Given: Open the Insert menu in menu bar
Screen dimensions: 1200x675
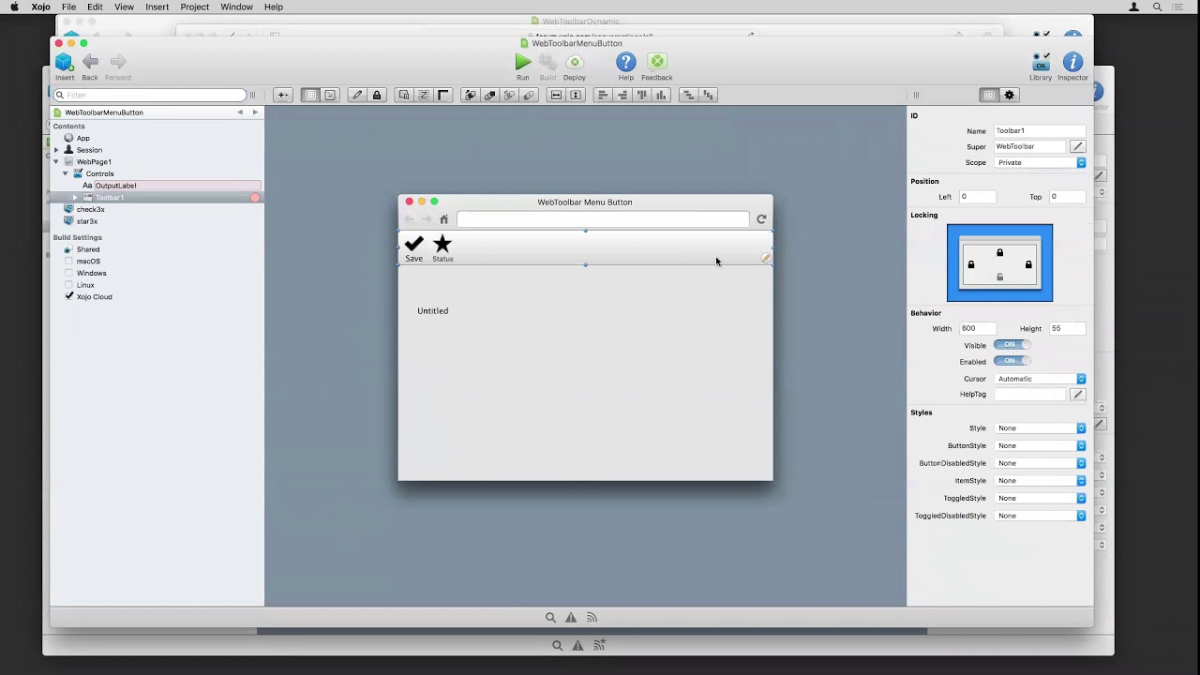Looking at the screenshot, I should coord(157,7).
